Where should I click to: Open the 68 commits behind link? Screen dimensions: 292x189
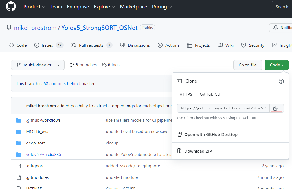click(x=62, y=84)
